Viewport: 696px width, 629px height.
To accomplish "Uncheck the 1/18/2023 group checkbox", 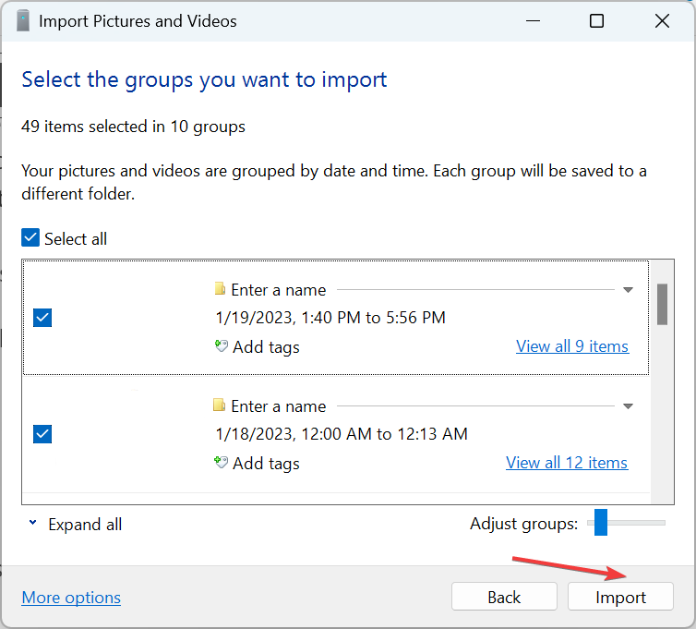I will [x=42, y=434].
